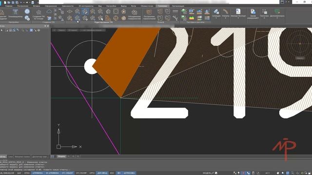
Task: Click the square-frame TIN boundary icon in top row
Action: click(x=116, y=11)
